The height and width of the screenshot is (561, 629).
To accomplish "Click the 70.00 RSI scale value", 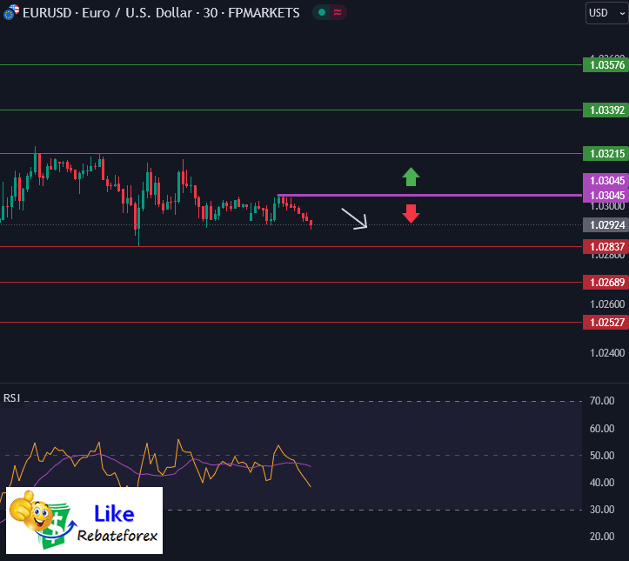I will (x=602, y=401).
